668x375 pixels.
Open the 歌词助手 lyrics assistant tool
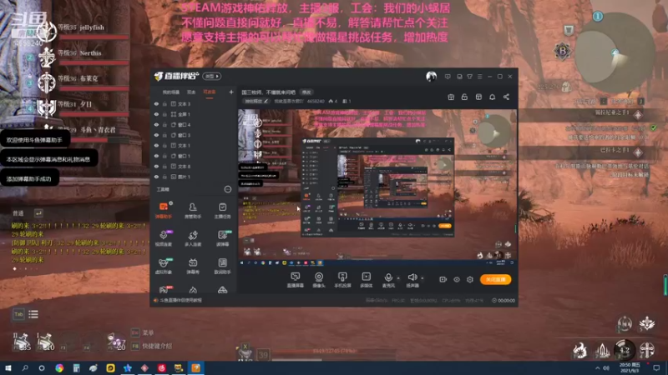(222, 265)
